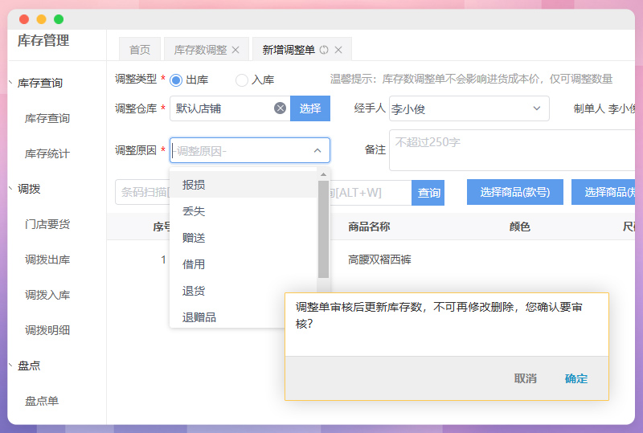This screenshot has width=643, height=433.
Task: Close the 库存数调整 tab
Action: pos(235,50)
